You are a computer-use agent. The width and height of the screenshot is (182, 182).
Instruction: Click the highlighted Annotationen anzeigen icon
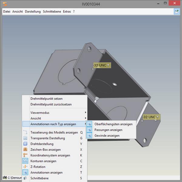click(25, 172)
